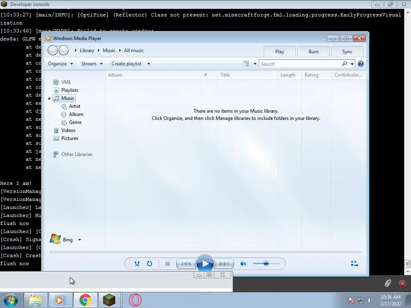411x308 pixels.
Task: Click the View options icon
Action: pyautogui.click(x=246, y=64)
